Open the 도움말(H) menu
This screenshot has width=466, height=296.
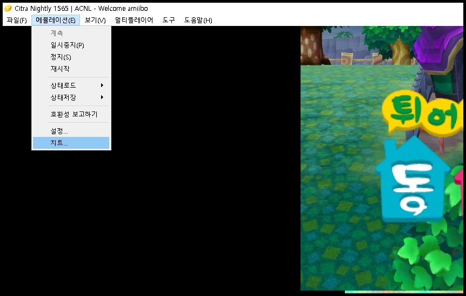pyautogui.click(x=198, y=20)
